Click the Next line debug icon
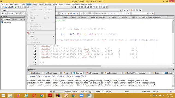The height and width of the screenshot is (98, 175). click(82, 7)
